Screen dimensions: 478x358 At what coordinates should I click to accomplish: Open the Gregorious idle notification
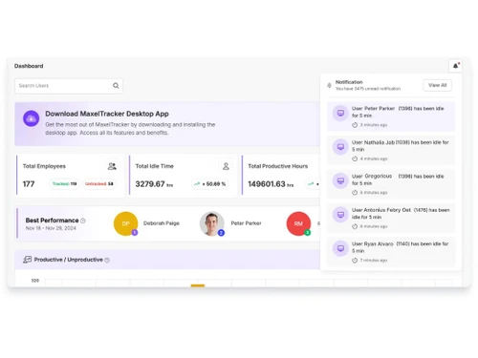click(x=391, y=184)
